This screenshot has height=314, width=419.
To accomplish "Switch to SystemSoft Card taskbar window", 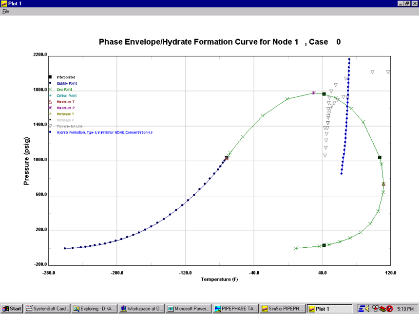I will pos(47,309).
